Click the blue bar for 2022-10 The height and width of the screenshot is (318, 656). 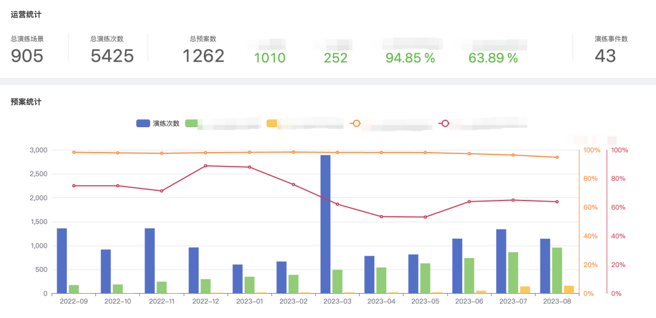click(x=106, y=271)
